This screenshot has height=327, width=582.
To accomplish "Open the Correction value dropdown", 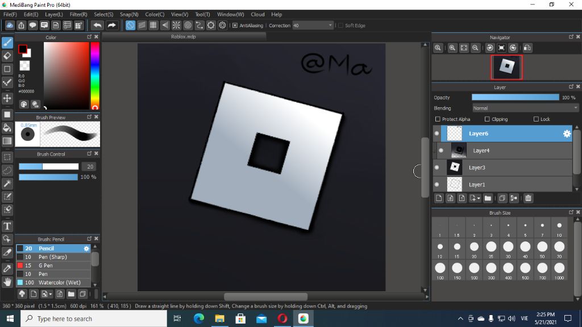I will coord(330,25).
